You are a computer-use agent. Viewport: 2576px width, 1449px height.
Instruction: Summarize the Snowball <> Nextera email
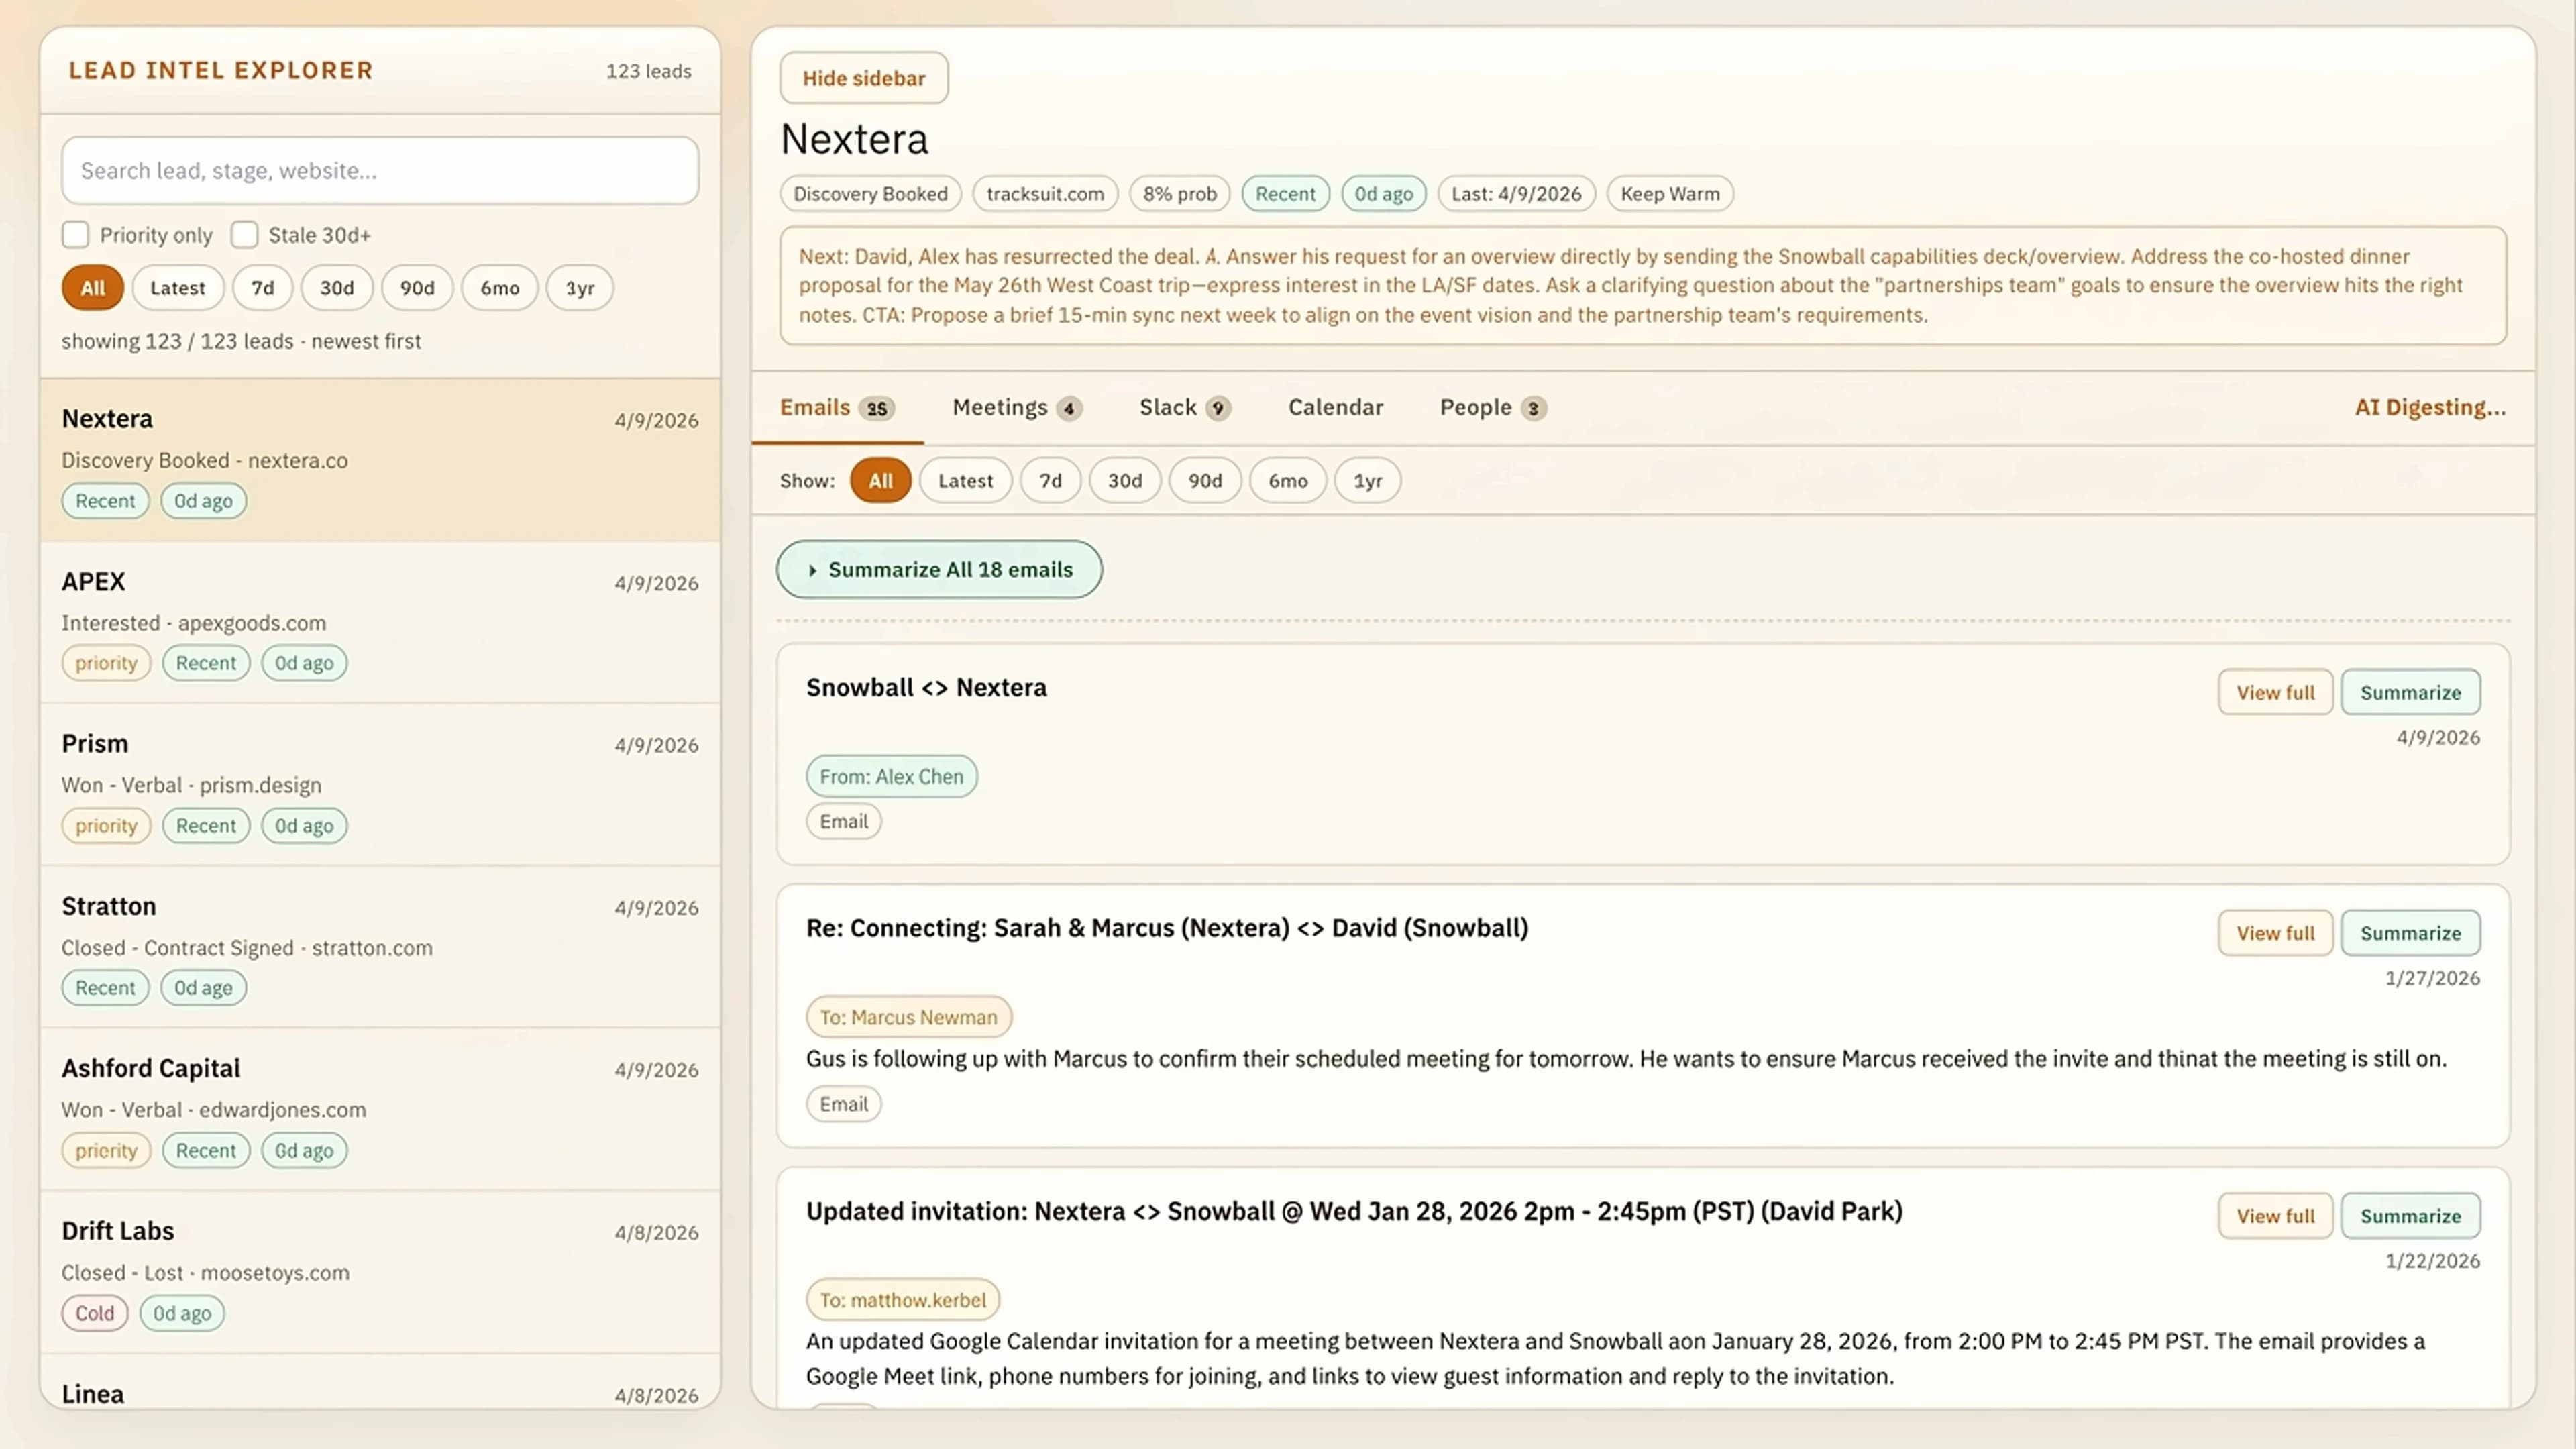[x=2411, y=693]
